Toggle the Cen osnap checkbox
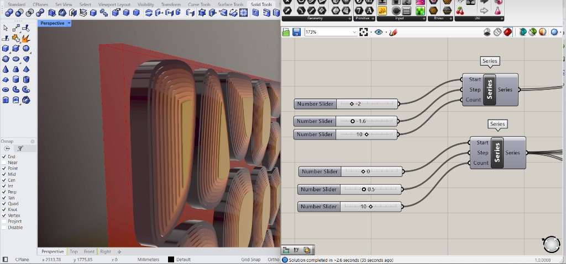 (x=4, y=180)
